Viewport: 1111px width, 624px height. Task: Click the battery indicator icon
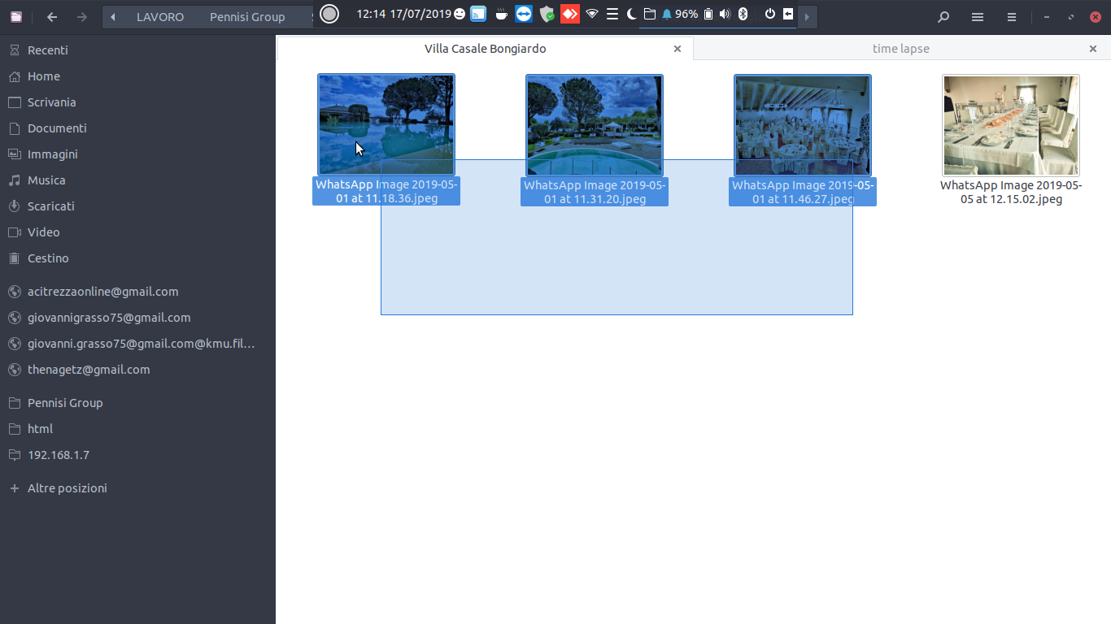coord(708,14)
